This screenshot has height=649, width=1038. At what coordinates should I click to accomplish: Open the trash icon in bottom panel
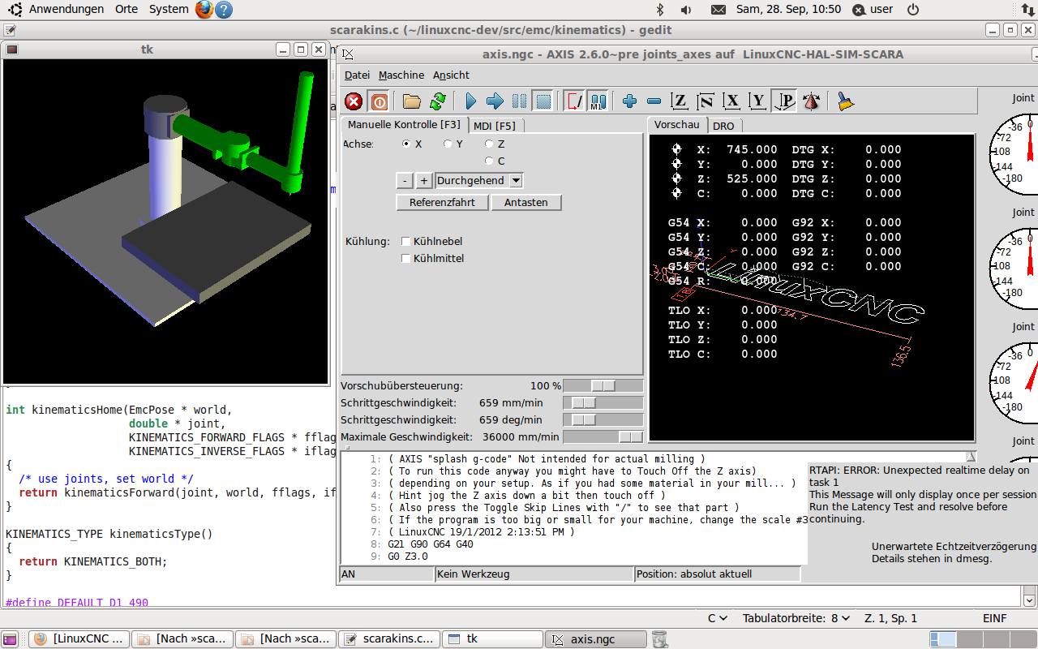click(659, 639)
